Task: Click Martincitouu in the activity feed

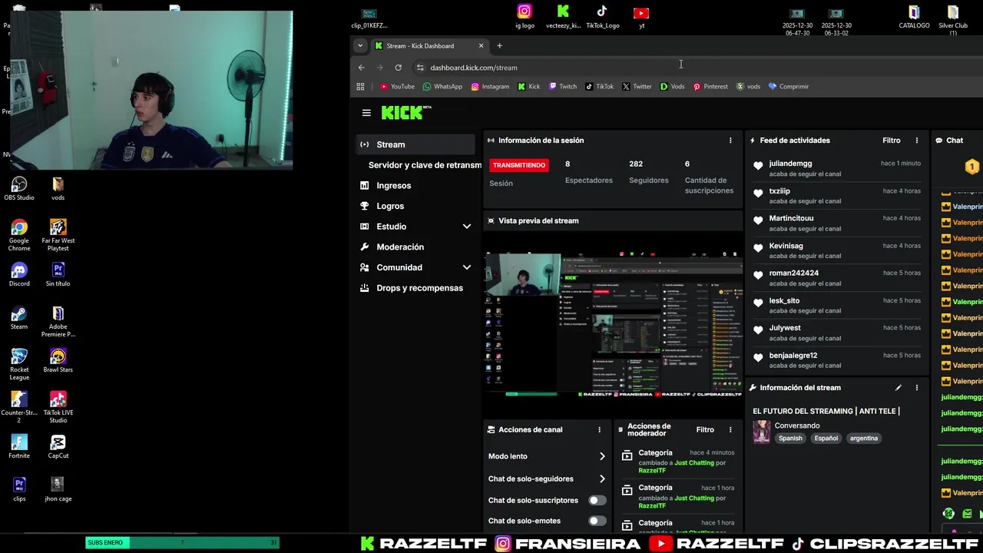Action: (791, 218)
